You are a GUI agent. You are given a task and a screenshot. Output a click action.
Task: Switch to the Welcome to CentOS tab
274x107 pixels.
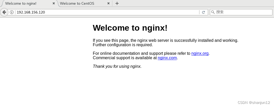point(85,3)
